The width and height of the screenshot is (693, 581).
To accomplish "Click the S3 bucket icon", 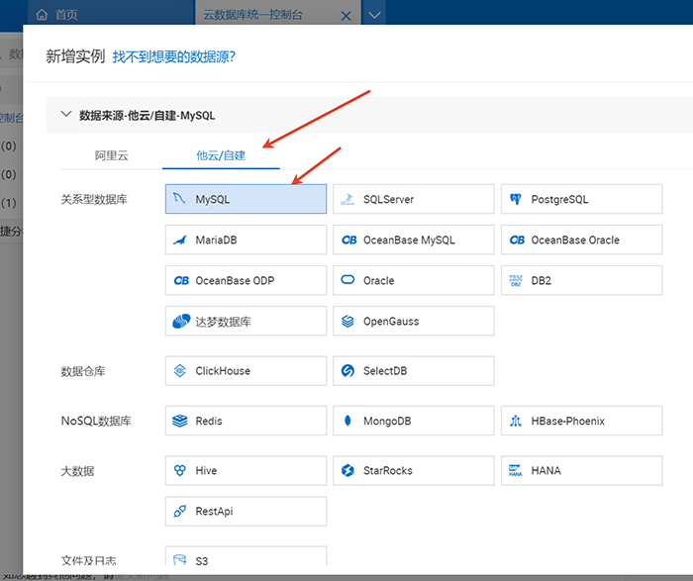I will click(179, 560).
